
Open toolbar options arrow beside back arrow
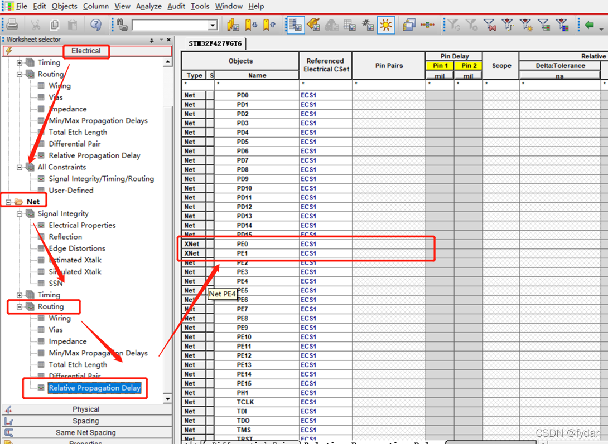coord(601,29)
